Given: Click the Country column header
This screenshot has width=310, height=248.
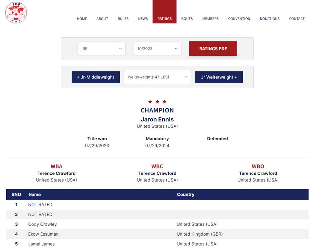Looking at the screenshot, I should (x=186, y=194).
